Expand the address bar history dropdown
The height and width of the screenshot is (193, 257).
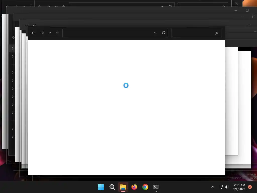pos(155,33)
